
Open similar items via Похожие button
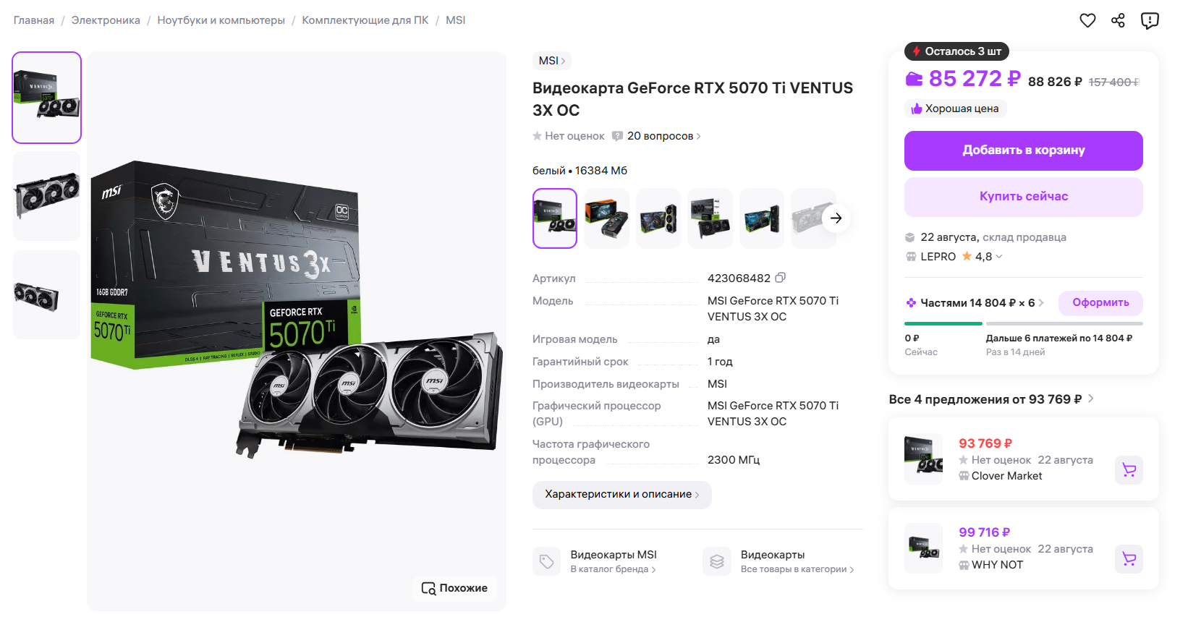[x=454, y=588]
